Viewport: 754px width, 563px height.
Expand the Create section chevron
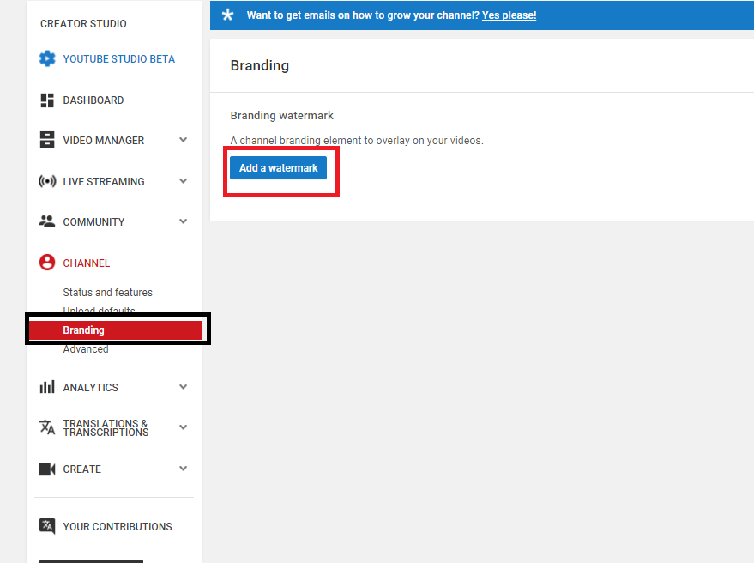point(184,469)
